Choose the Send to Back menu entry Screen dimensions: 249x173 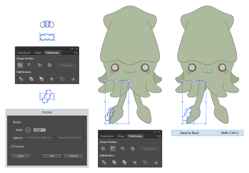click(x=207, y=133)
